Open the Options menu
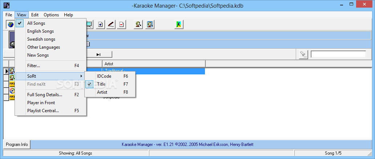375x159 pixels. 51,15
